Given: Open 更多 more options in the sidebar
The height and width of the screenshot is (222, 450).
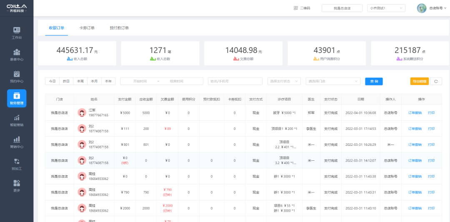Looking at the screenshot, I should (17, 186).
